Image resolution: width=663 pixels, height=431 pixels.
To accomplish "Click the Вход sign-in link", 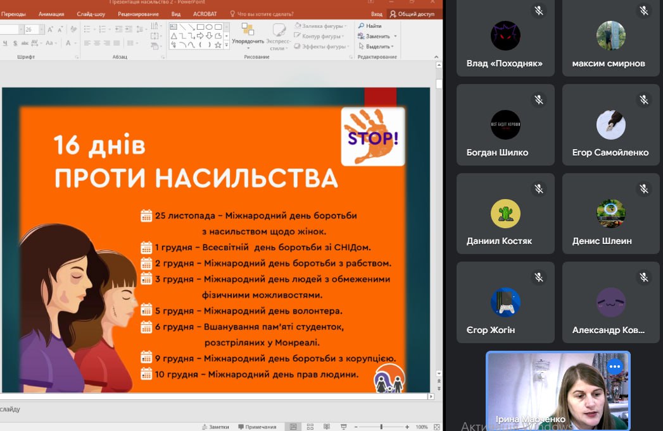I will pos(376,14).
